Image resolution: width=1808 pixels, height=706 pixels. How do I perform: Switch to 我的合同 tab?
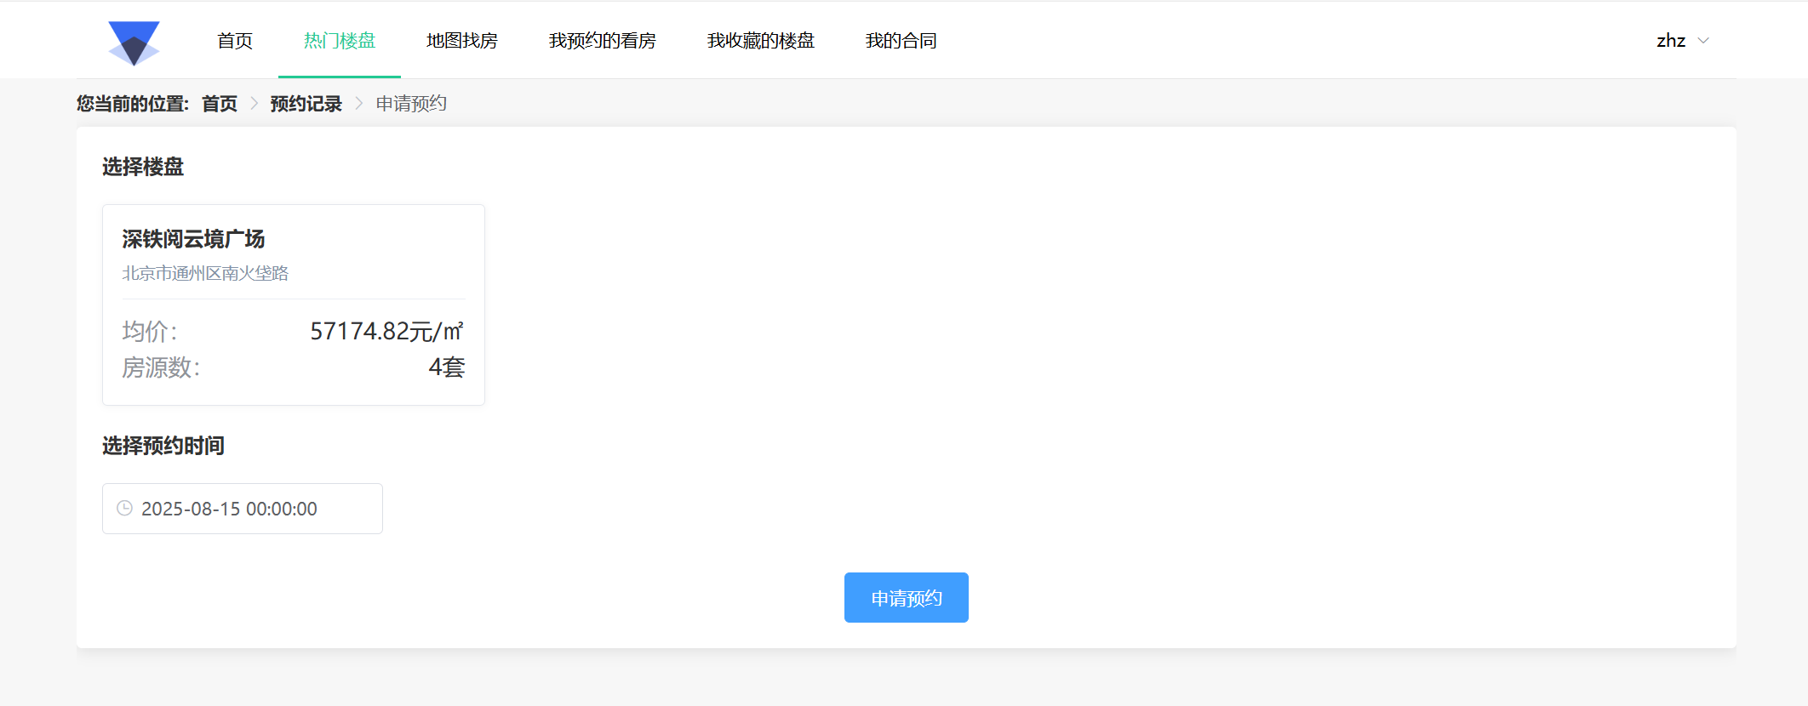pos(901,41)
